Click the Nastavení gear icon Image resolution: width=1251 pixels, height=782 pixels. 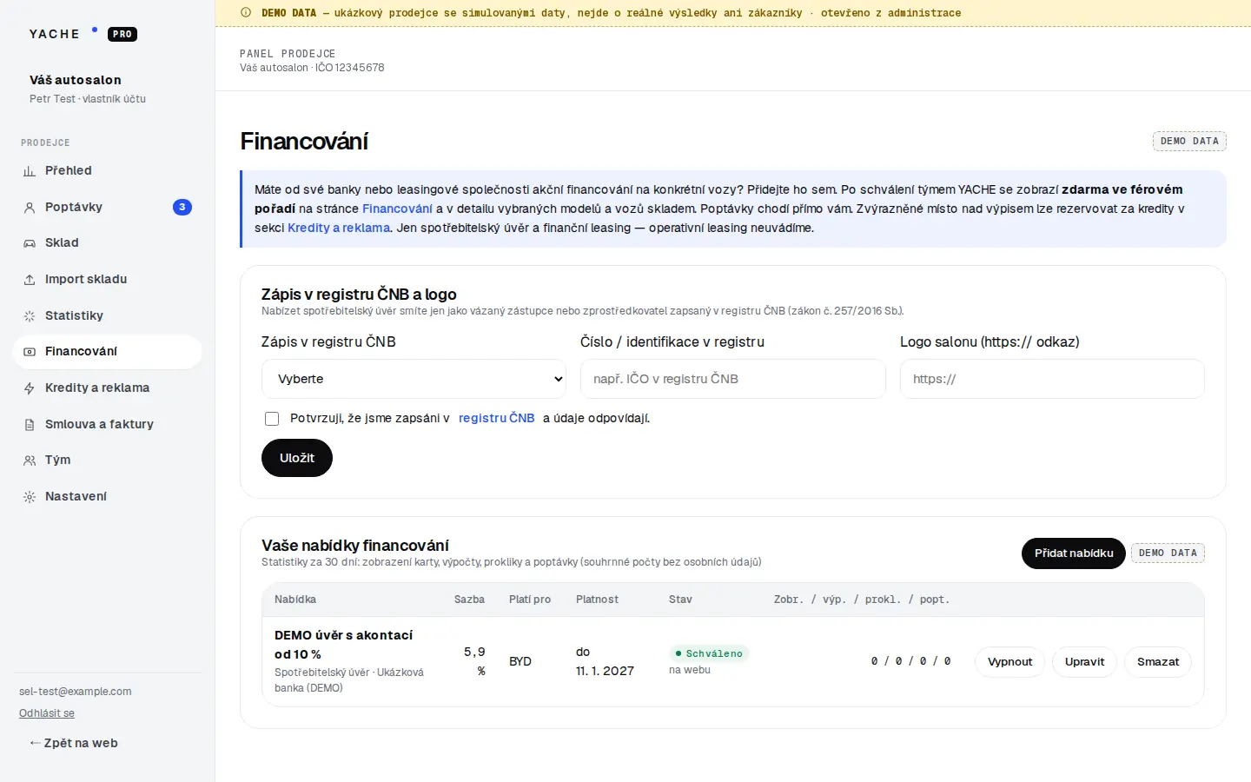(x=30, y=497)
